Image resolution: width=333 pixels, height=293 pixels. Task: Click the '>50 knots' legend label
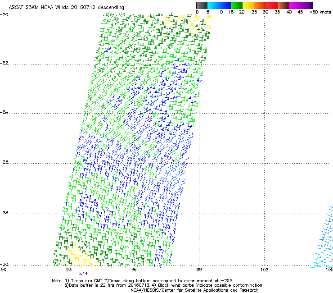(320, 12)
